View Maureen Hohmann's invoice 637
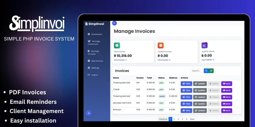 [186, 104]
